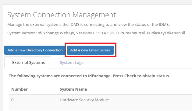The height and width of the screenshot is (111, 192).
Task: Click the word 'Connection' in page heading
Action: pyautogui.click(x=52, y=15)
